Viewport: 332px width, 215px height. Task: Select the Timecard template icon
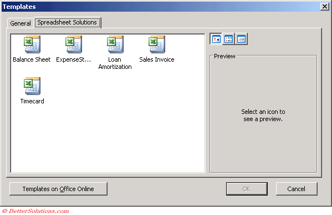point(32,86)
